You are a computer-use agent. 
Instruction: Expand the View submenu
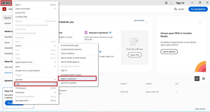coord(36,67)
